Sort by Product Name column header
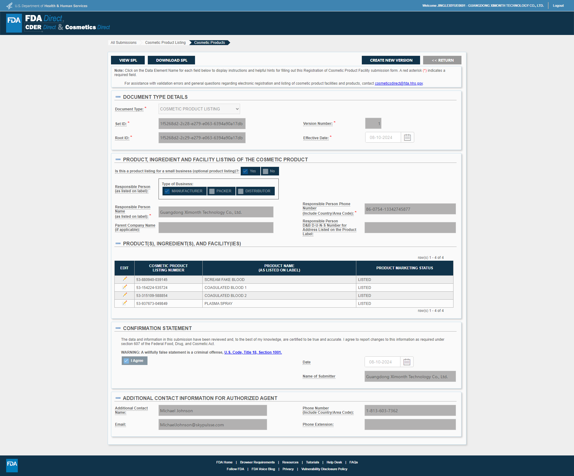The width and height of the screenshot is (574, 476). pos(279,268)
